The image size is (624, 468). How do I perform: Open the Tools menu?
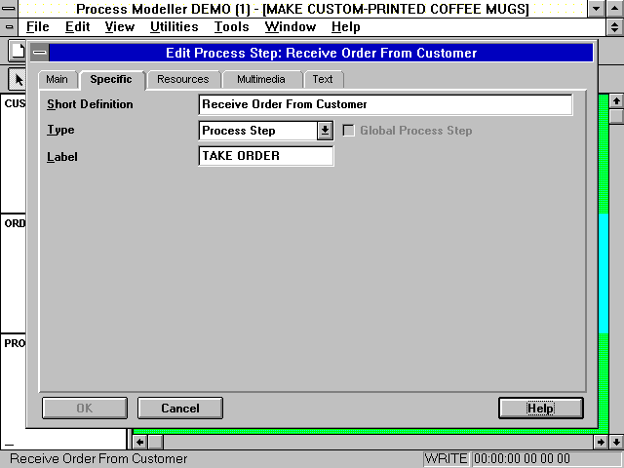[231, 27]
